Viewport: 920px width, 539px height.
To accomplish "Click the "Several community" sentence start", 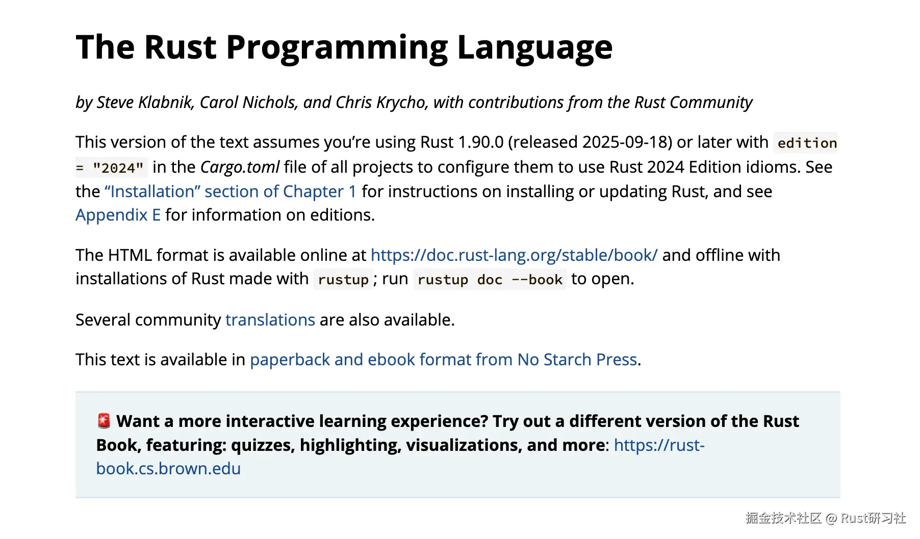I will pyautogui.click(x=148, y=320).
